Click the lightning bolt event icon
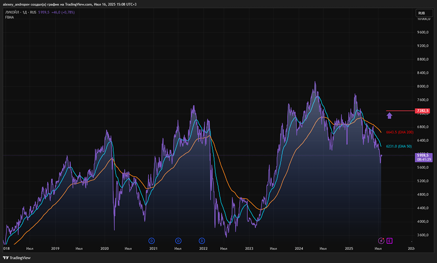 [381, 240]
